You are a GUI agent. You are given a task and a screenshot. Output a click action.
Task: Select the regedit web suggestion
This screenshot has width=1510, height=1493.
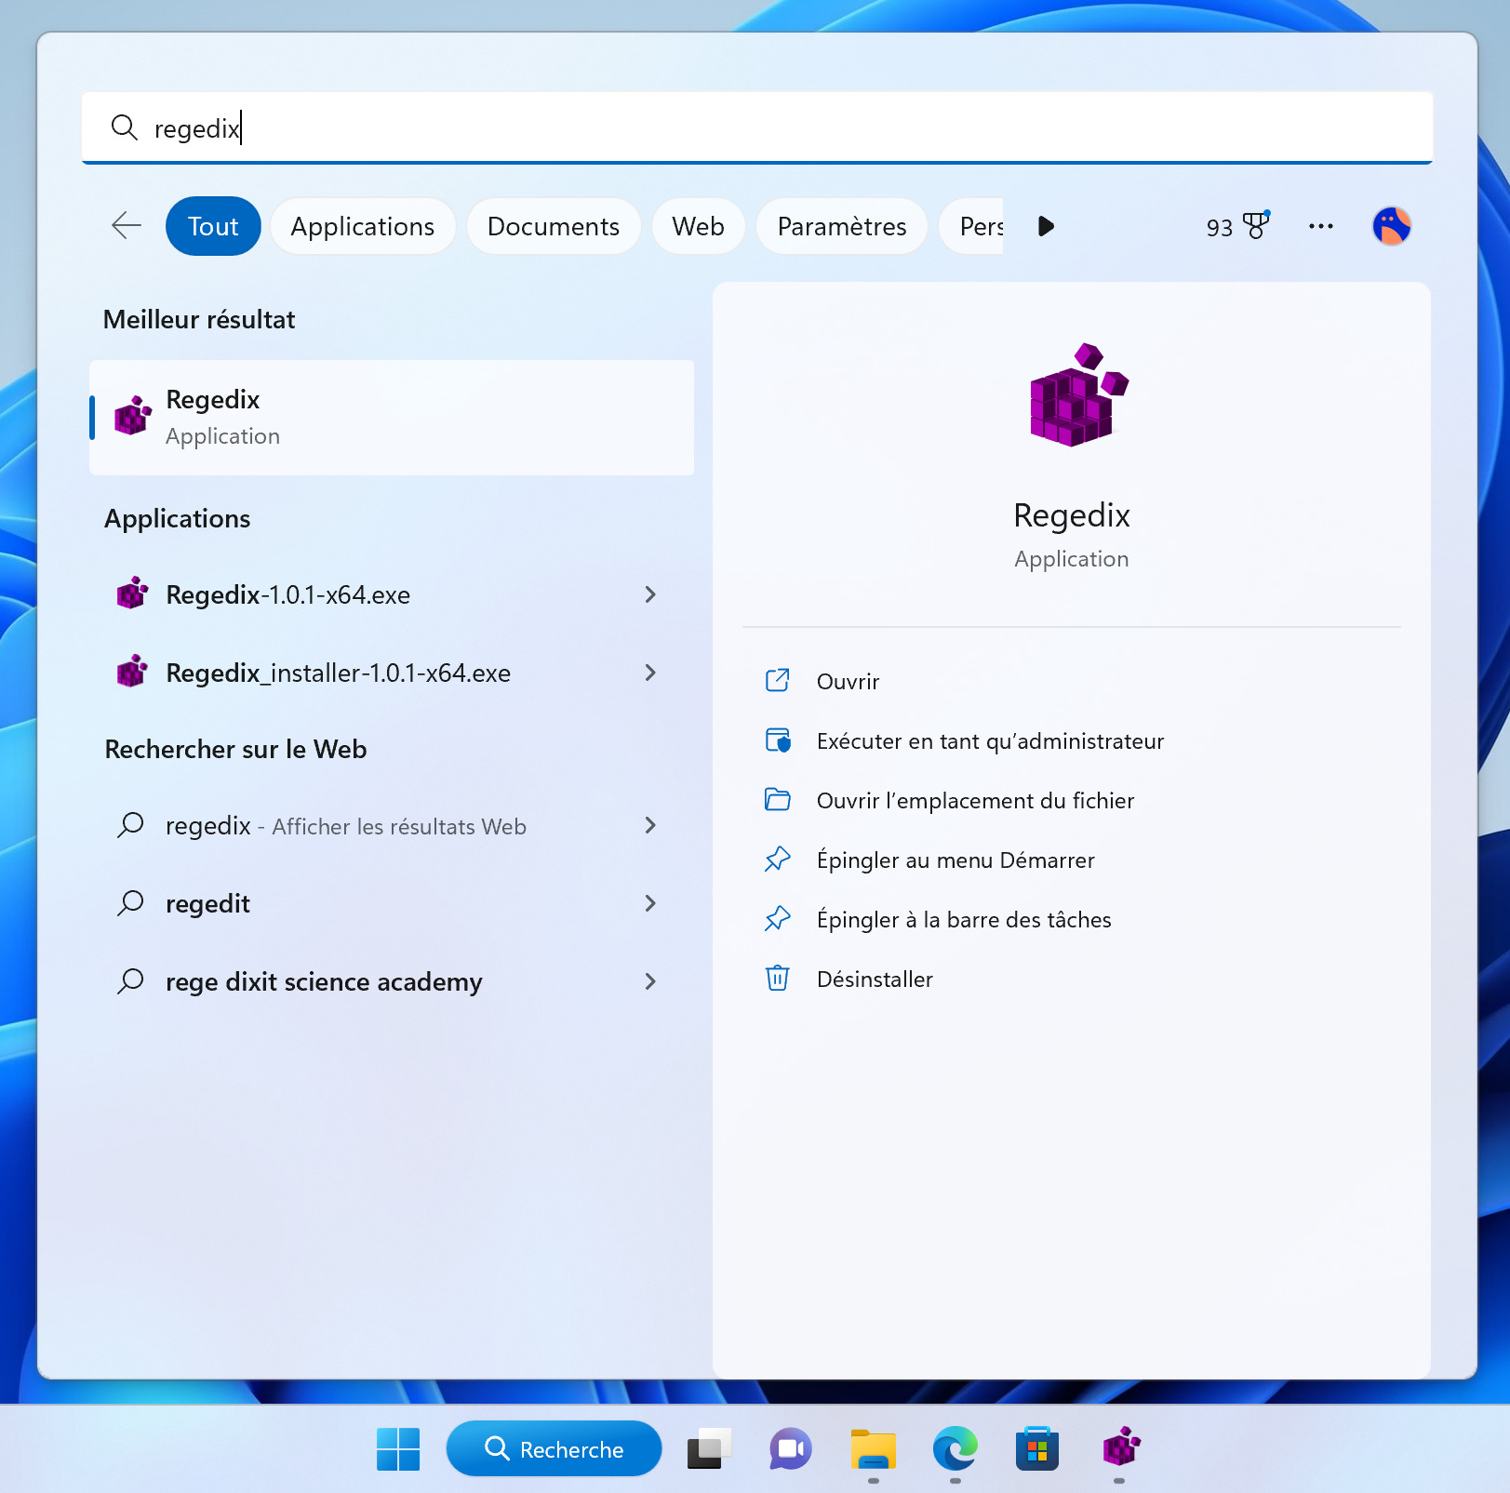(392, 903)
